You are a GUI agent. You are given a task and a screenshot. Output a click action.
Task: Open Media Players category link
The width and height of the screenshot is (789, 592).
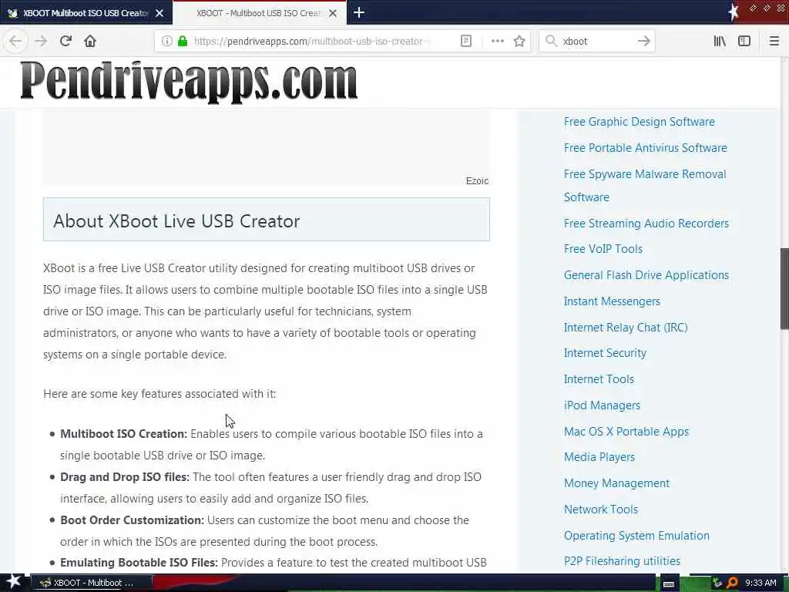pyautogui.click(x=599, y=457)
